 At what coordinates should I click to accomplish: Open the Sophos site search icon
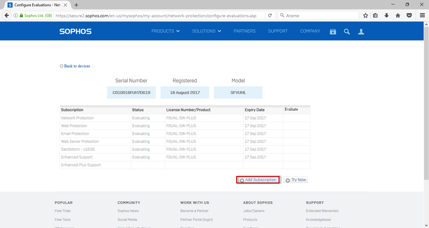click(x=347, y=32)
